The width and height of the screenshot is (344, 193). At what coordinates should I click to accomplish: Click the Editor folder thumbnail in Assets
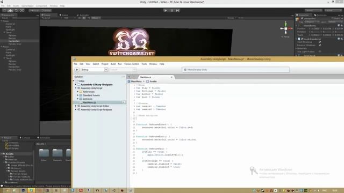pos(44,153)
